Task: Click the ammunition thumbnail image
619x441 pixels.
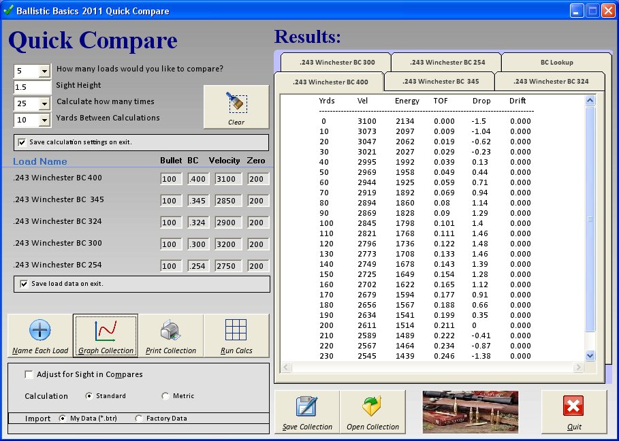Action: (x=470, y=412)
